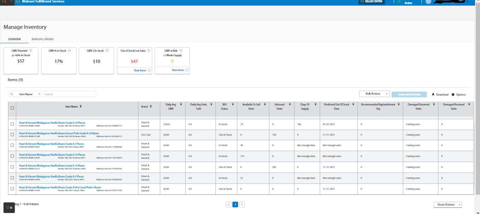
Task: View Items for GMV at Risk
Action: click(180, 70)
